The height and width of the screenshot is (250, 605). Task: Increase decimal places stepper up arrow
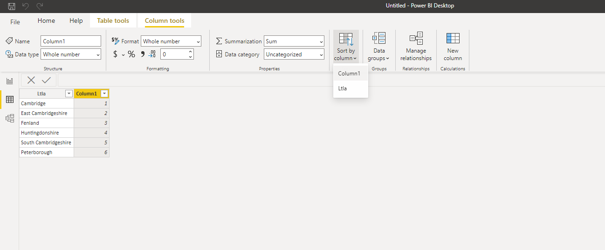(x=190, y=52)
